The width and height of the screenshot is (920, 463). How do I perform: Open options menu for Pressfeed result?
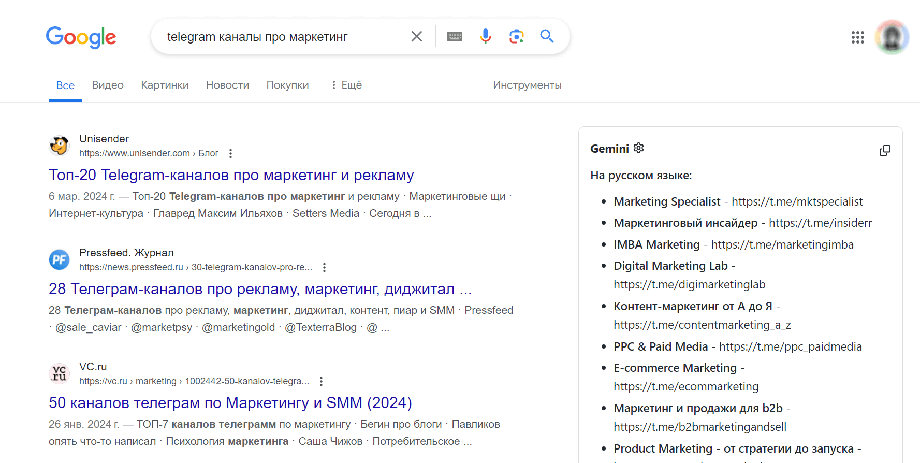[324, 268]
